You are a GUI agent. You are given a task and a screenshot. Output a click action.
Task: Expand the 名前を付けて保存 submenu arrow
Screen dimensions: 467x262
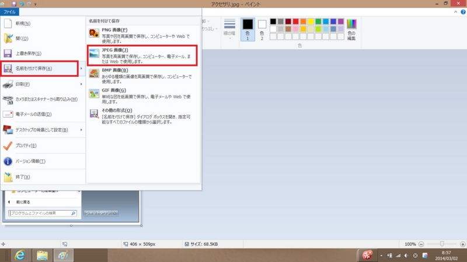pyautogui.click(x=81, y=69)
